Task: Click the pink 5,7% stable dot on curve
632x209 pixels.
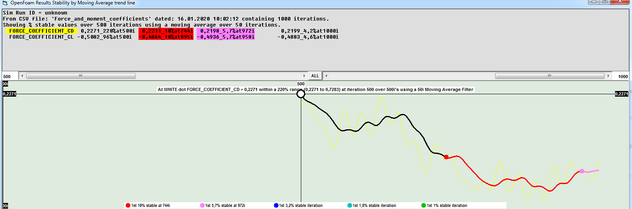Action: point(582,171)
